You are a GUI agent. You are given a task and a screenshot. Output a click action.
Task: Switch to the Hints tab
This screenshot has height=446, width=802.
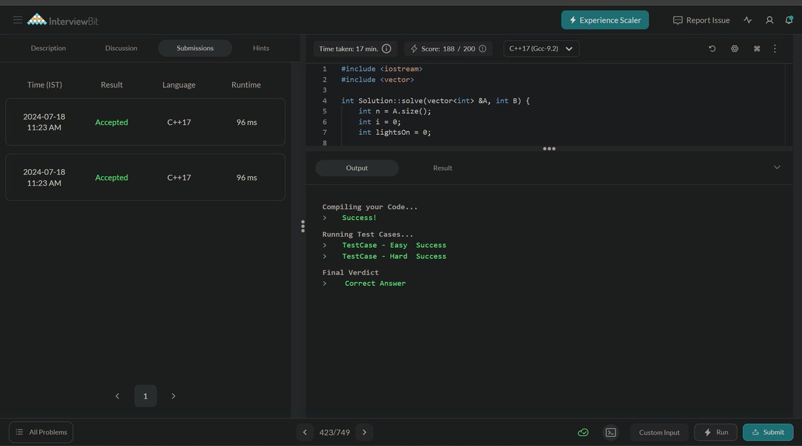(x=261, y=48)
